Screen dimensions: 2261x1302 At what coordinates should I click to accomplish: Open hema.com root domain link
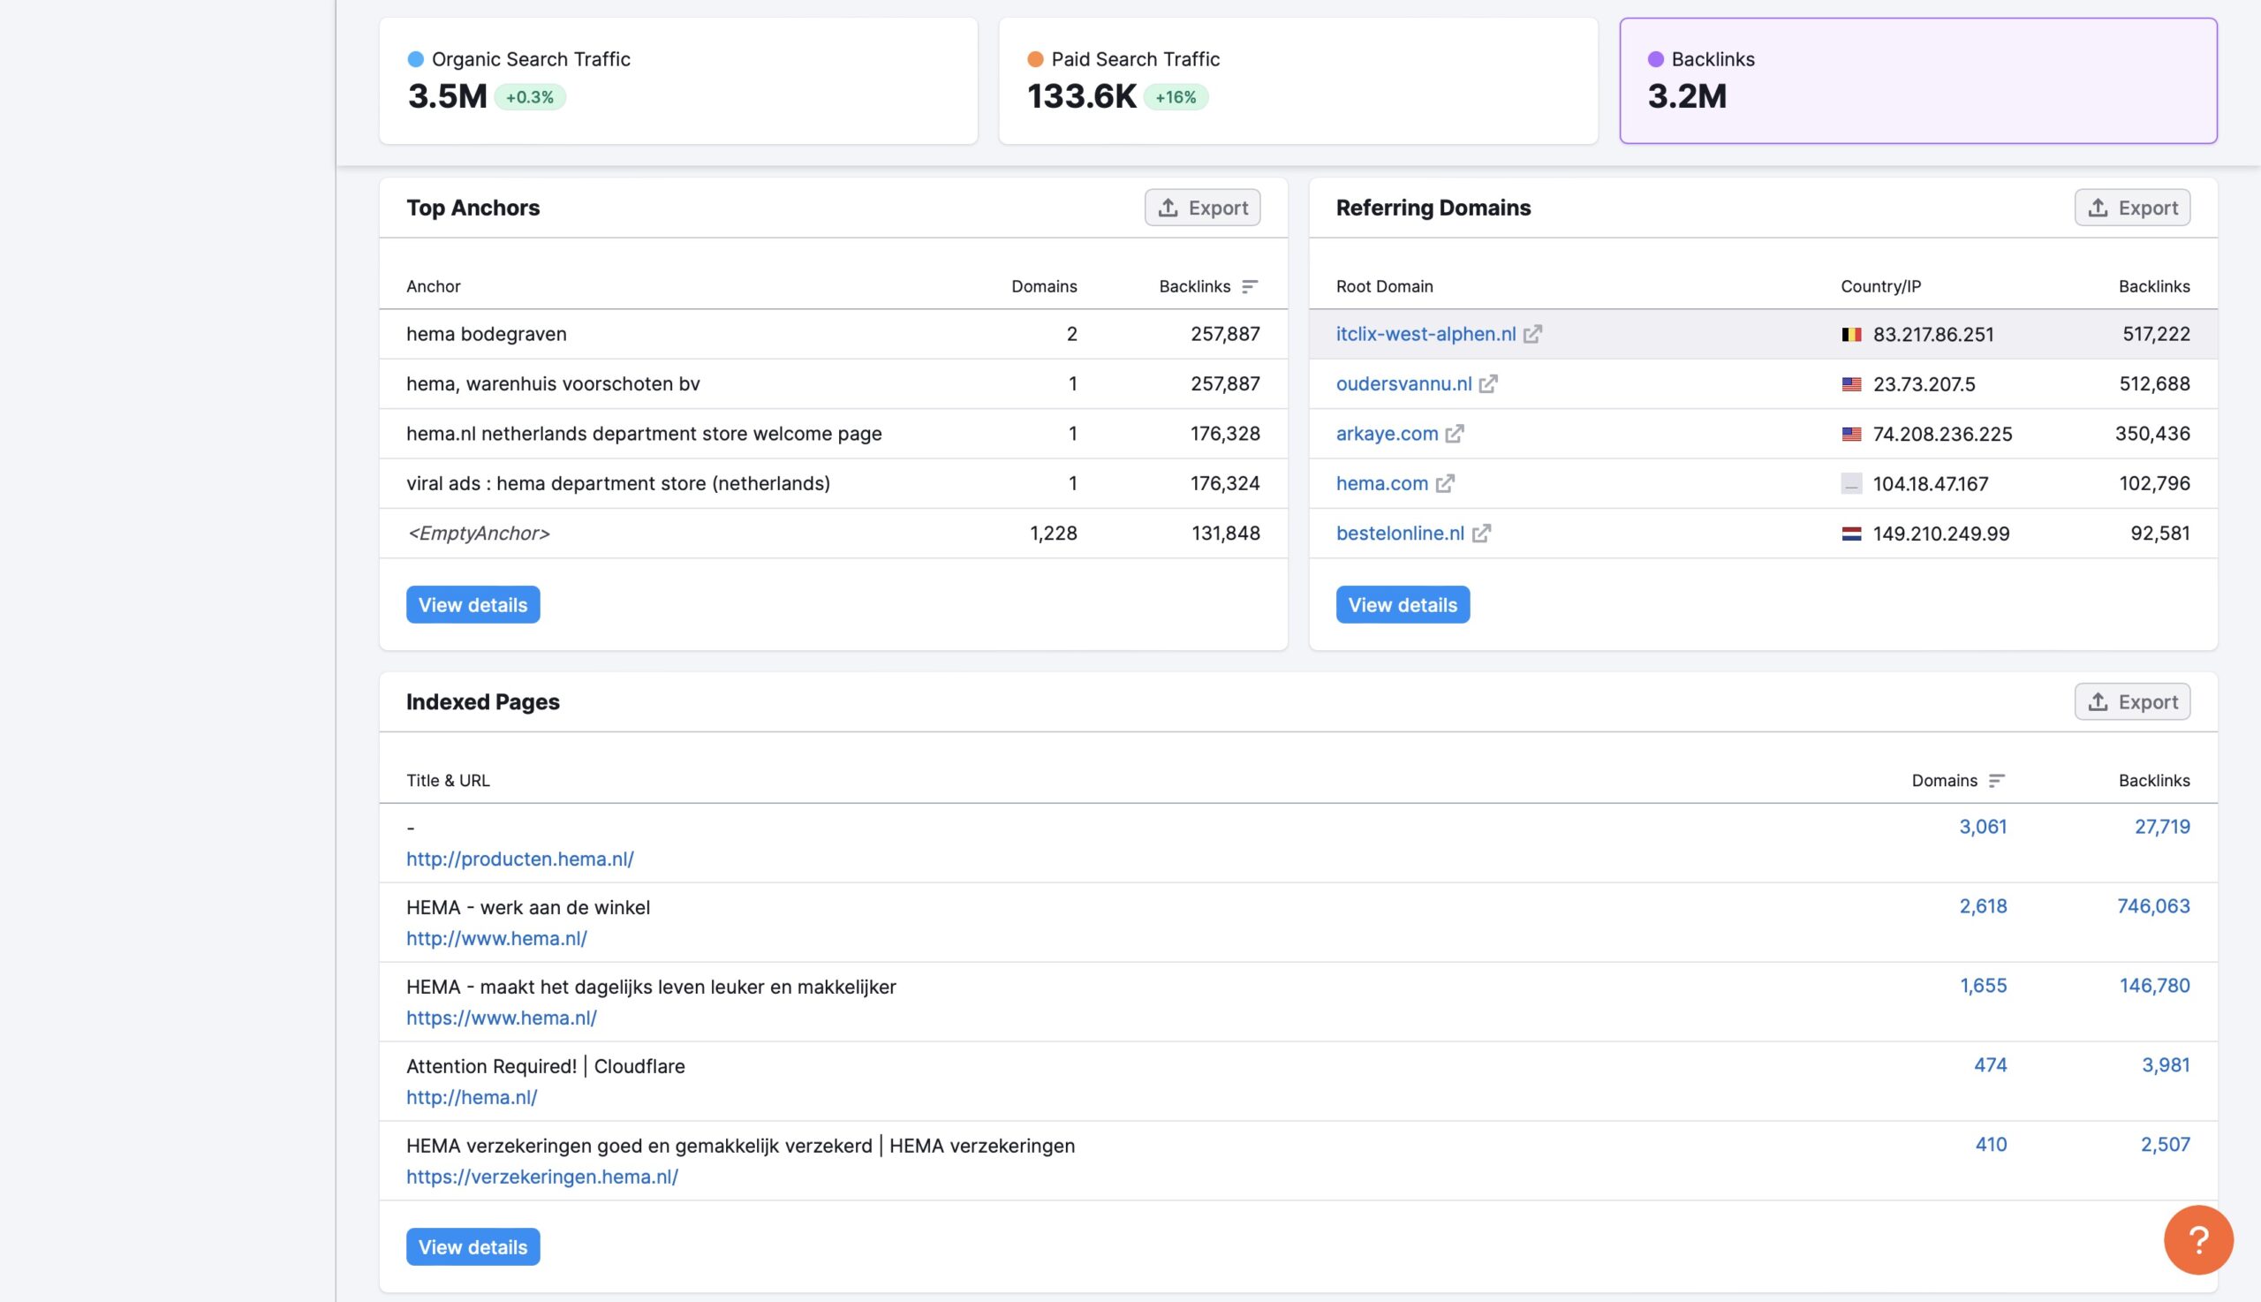pyautogui.click(x=1382, y=484)
